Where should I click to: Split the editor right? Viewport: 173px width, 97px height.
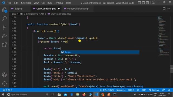tap(164, 9)
